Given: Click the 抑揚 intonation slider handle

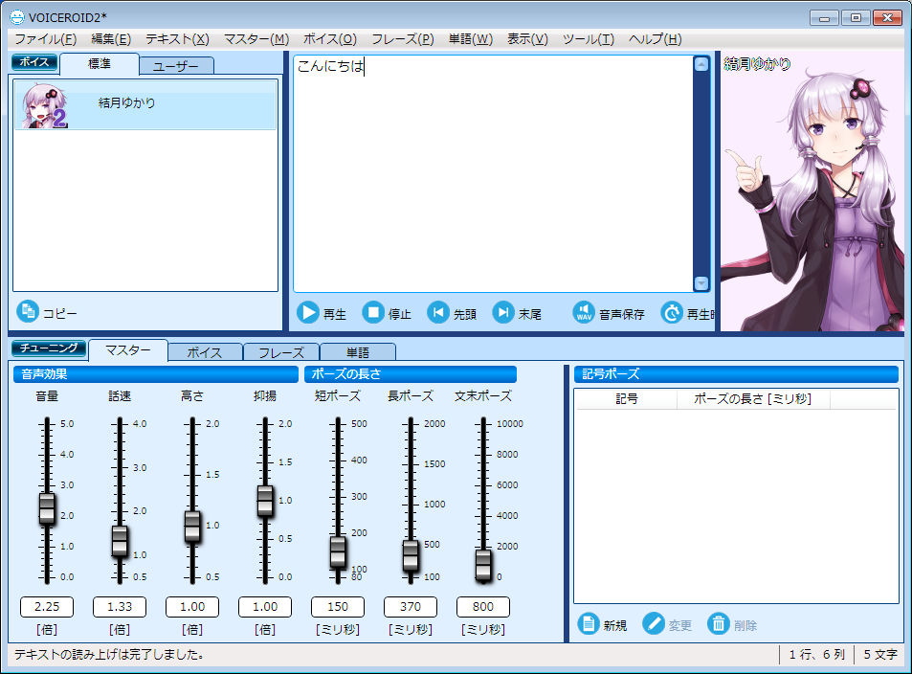Looking at the screenshot, I should (x=265, y=501).
